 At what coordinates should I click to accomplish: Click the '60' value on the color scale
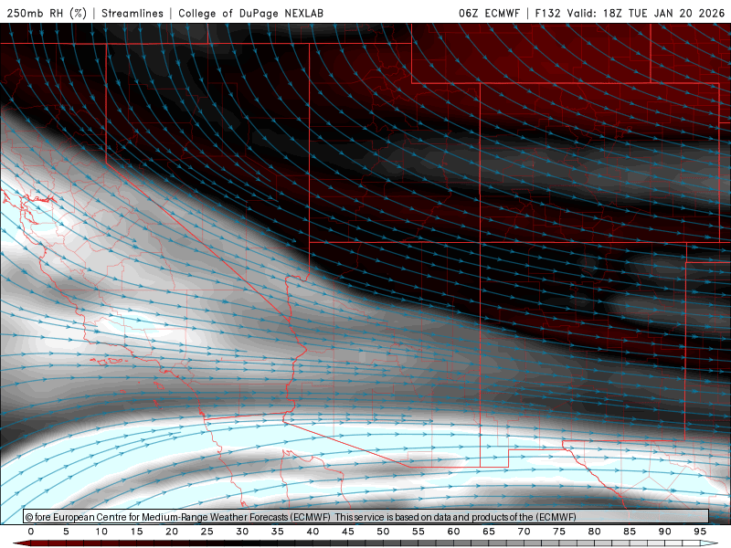pos(453,532)
